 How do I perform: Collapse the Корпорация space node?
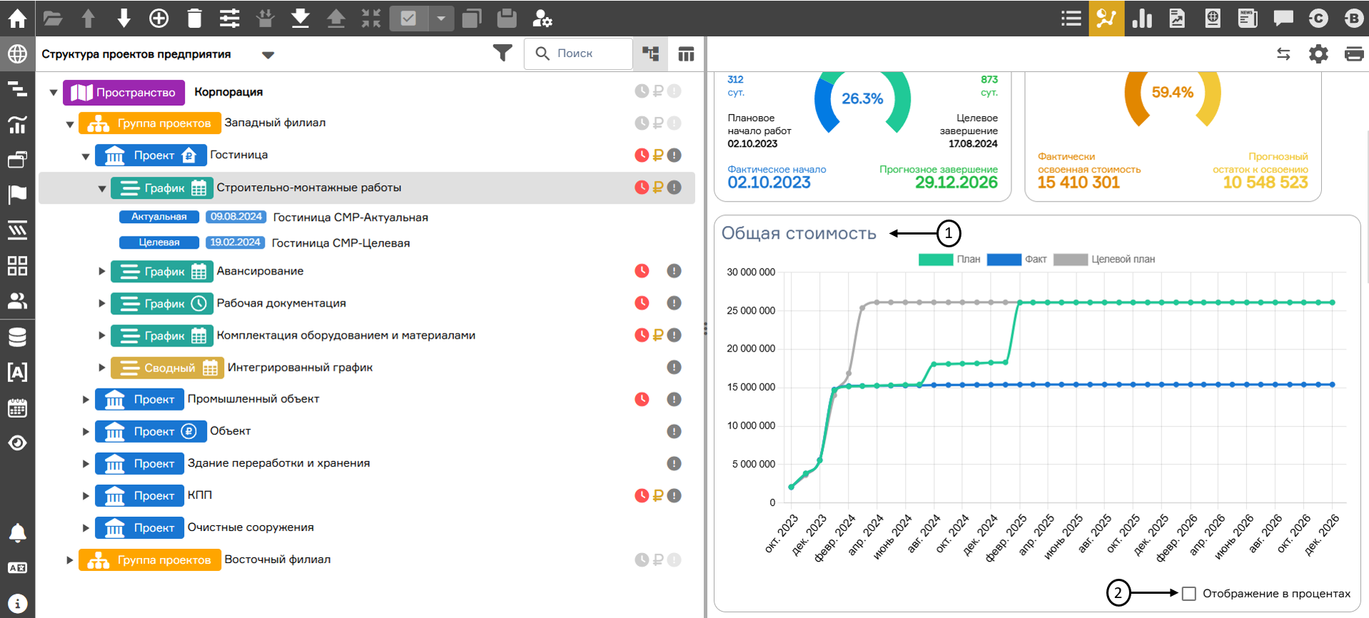(x=54, y=93)
